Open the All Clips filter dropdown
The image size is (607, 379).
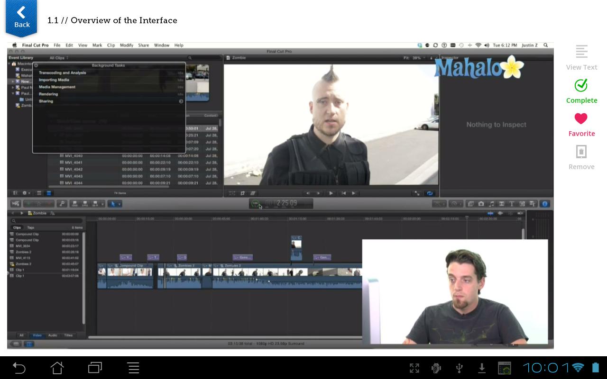click(59, 58)
